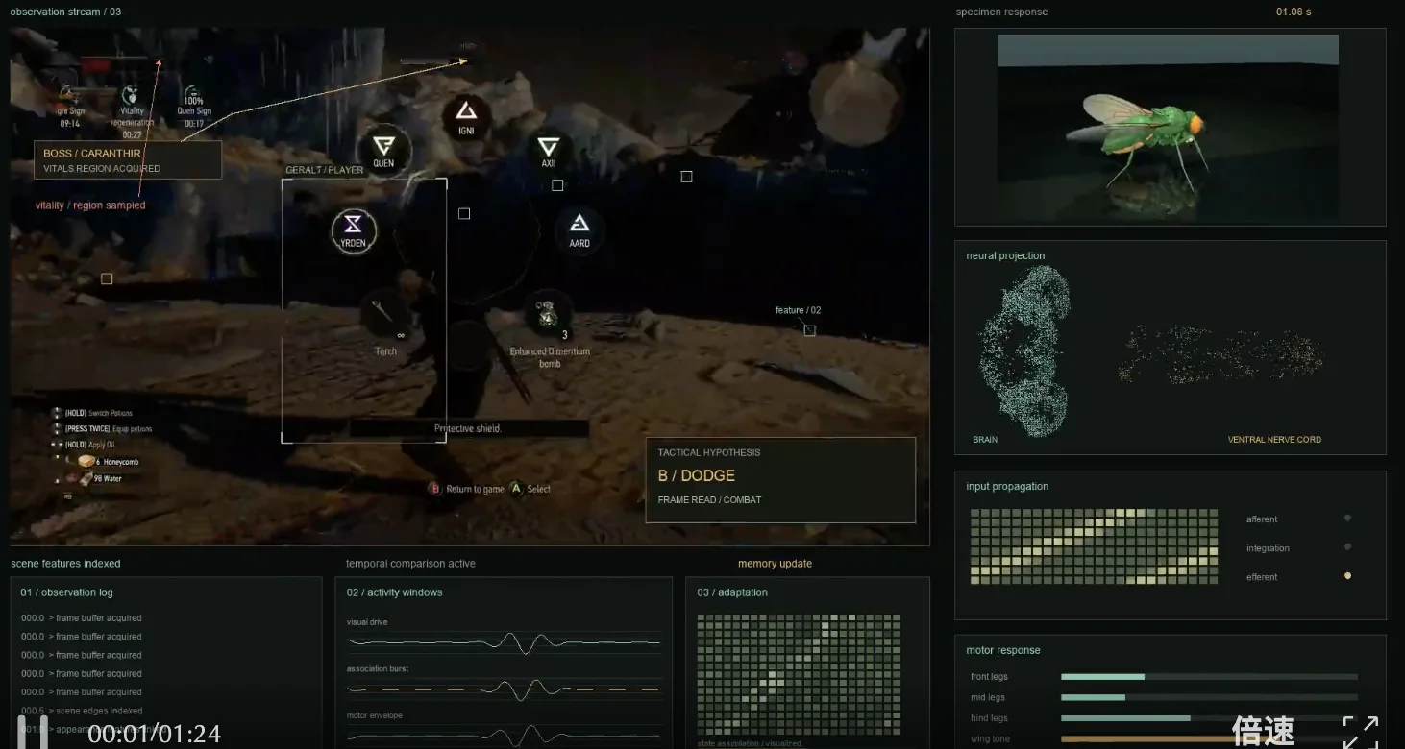Click the integration indicator dot
1405x749 pixels.
(1347, 547)
